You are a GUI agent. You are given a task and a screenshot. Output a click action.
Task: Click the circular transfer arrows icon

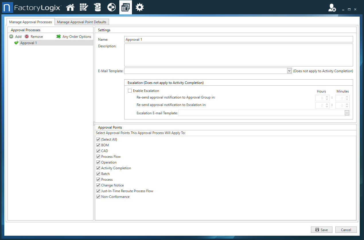[111, 7]
